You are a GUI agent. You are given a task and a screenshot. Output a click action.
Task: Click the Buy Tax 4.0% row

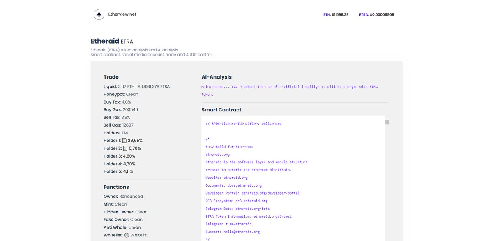pos(117,102)
